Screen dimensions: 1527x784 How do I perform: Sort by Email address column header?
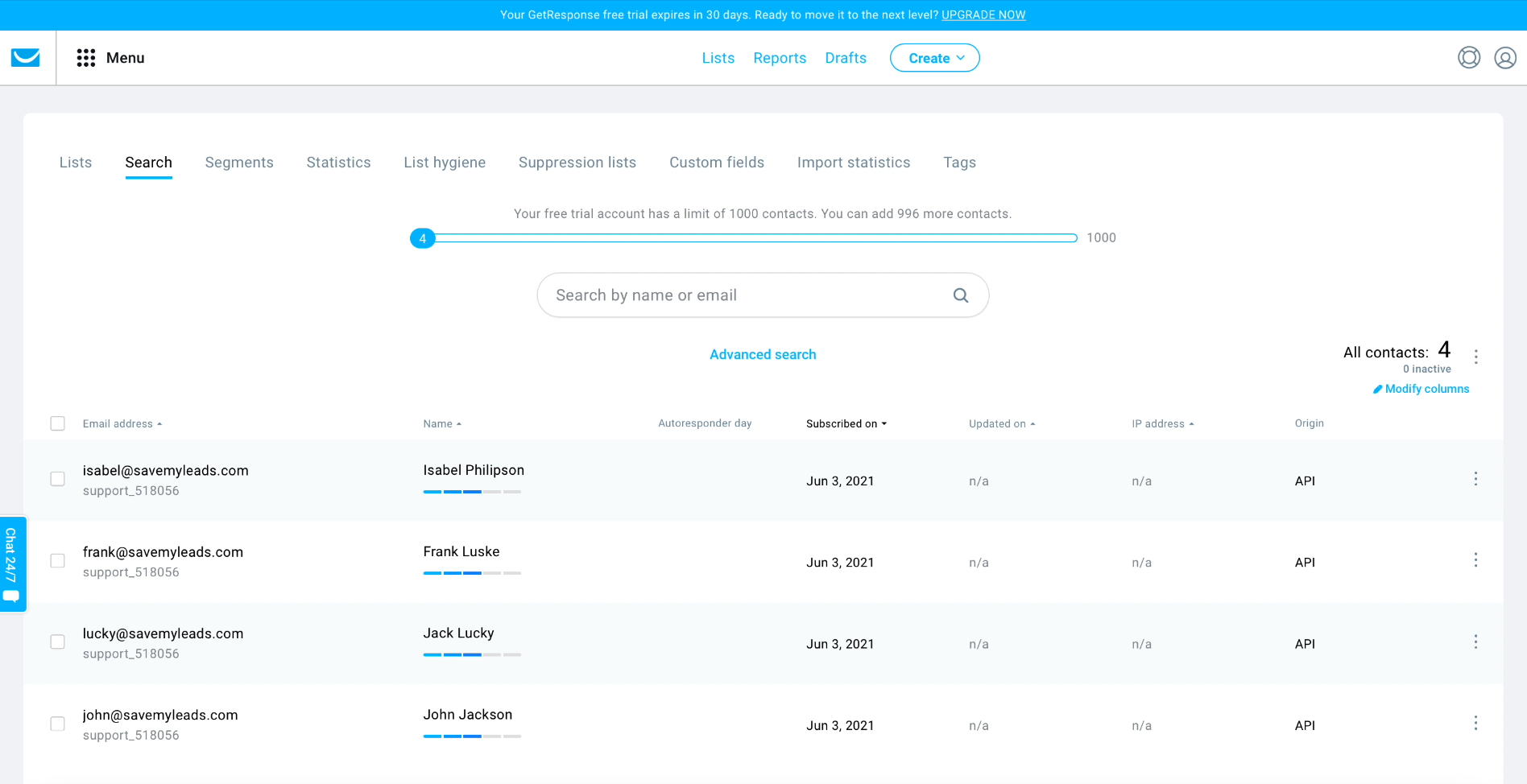click(x=122, y=423)
